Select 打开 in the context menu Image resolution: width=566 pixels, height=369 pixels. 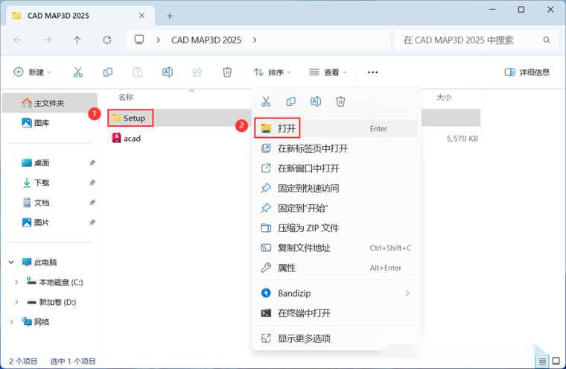coord(287,128)
